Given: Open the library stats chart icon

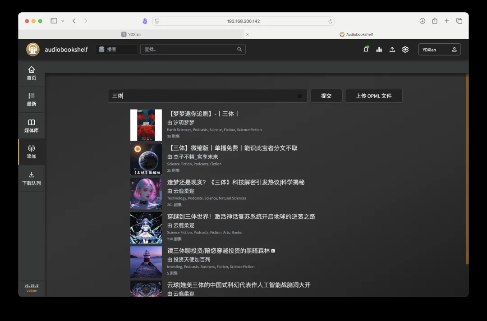Looking at the screenshot, I should tap(379, 50).
